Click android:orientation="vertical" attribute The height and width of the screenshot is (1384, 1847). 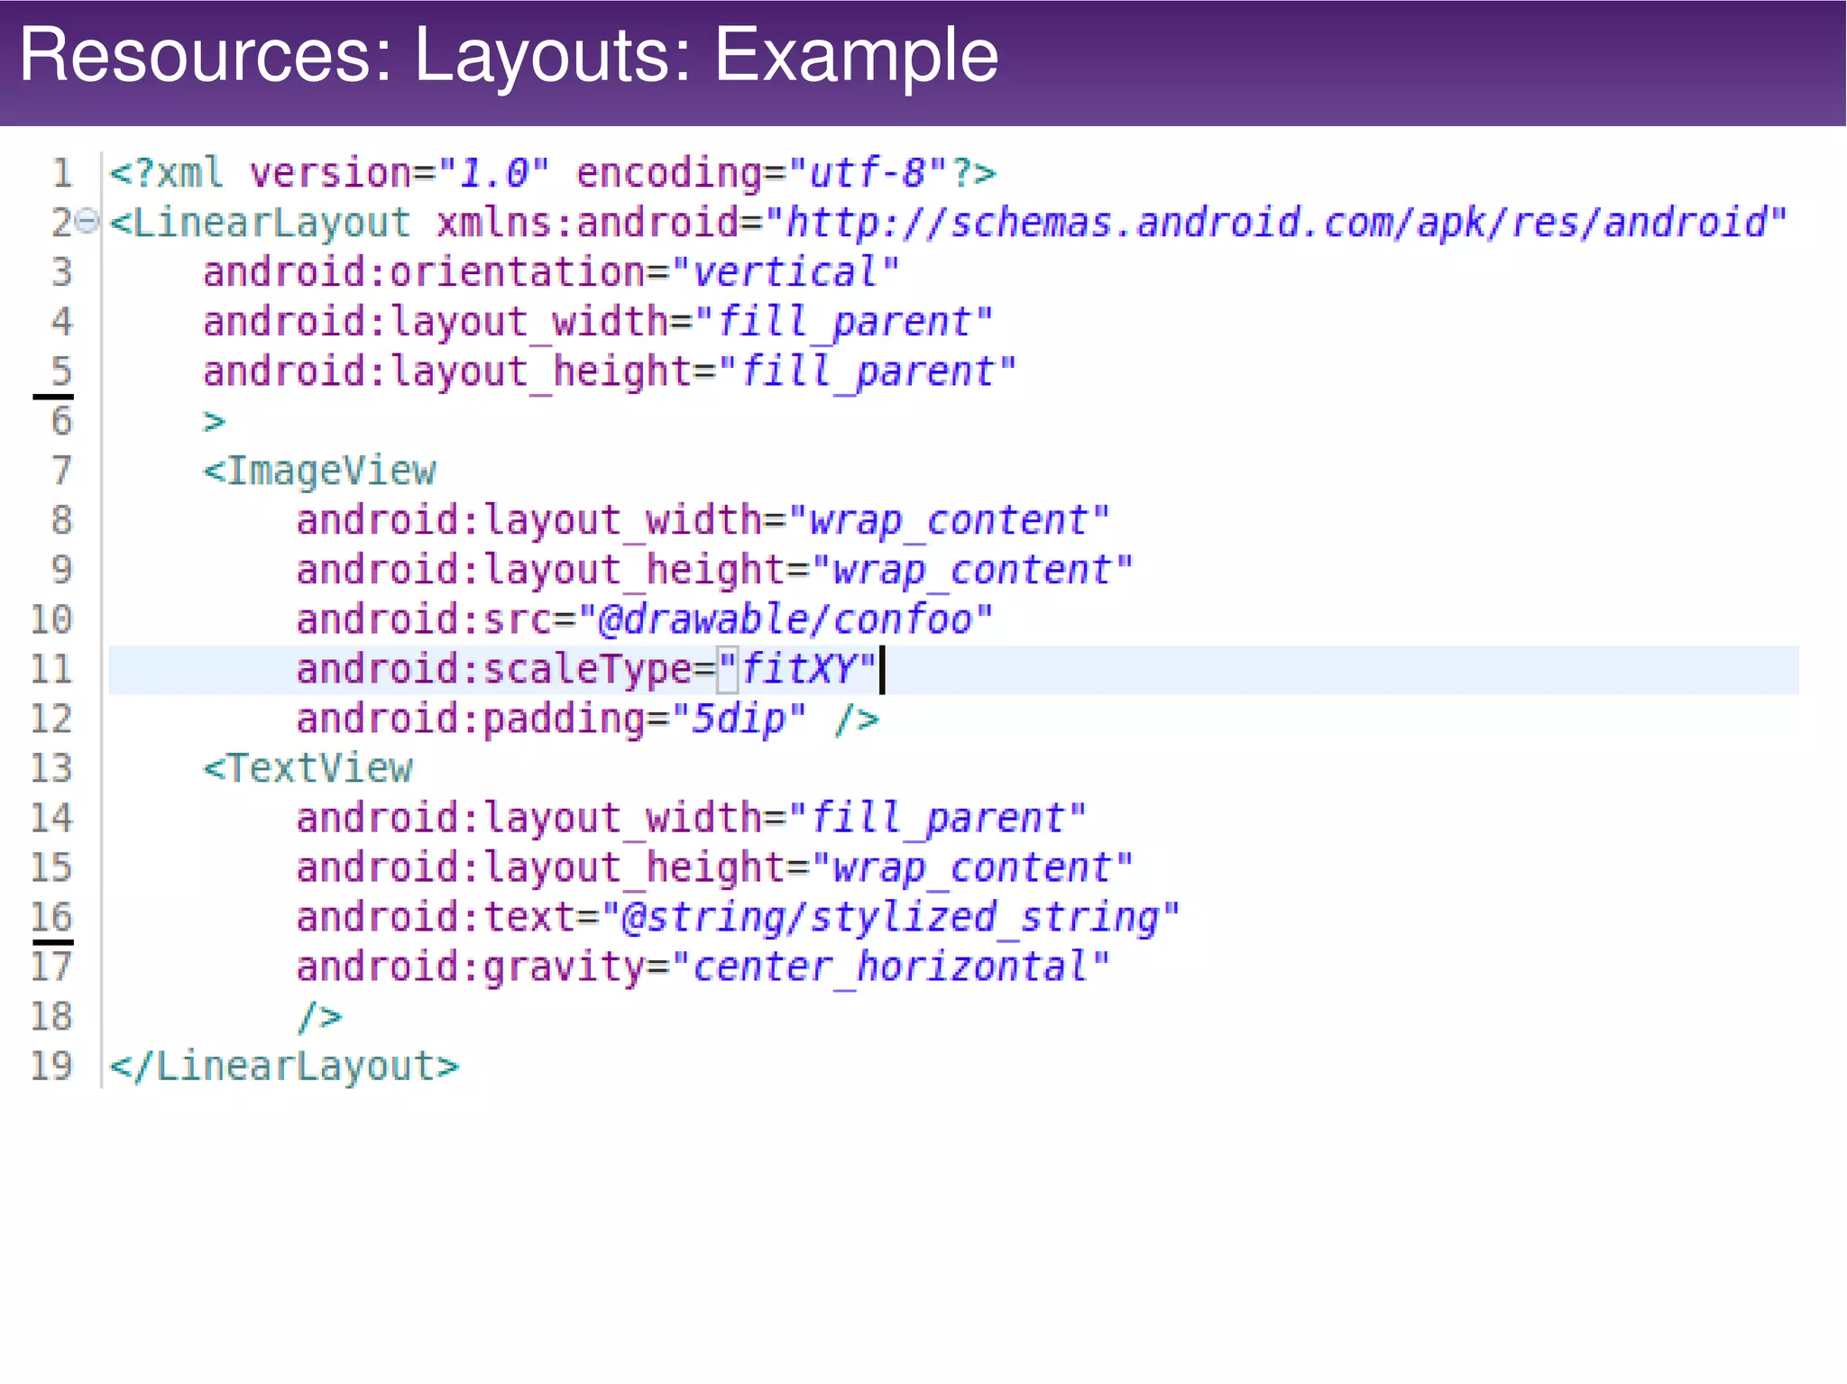pos(551,272)
